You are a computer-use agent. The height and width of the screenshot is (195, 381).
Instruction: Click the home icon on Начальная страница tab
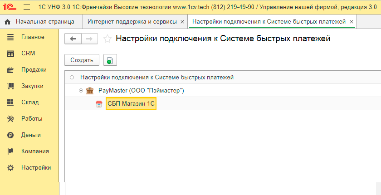pos(8,22)
